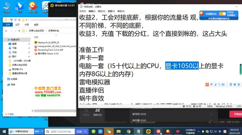242x135 pixels.
Task: Click 芒果资料包 breadcrumb in address bar
Action: pos(54,31)
